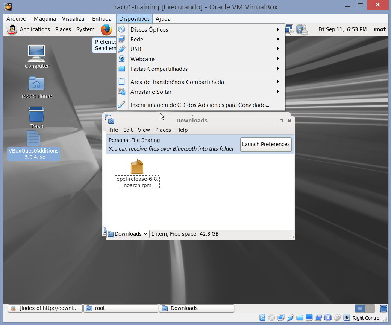Screen dimensions: 391x325
Task: Click the root user menu in panel
Action: (x=380, y=29)
